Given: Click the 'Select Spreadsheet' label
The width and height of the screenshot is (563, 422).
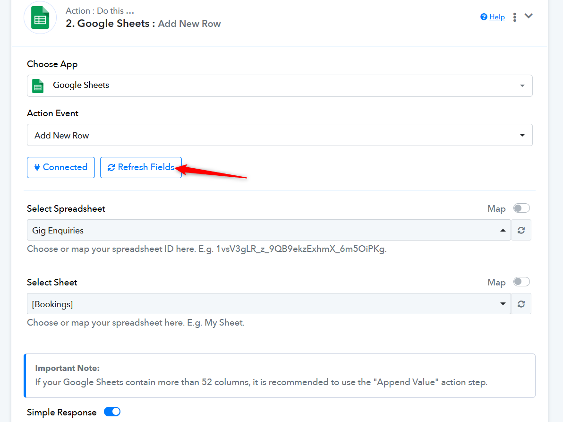Looking at the screenshot, I should click(66, 209).
